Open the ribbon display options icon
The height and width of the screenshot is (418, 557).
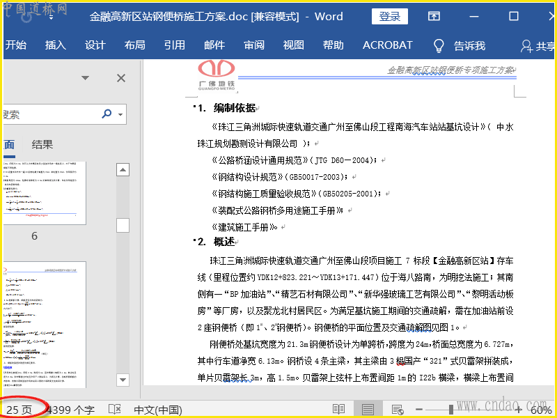(434, 16)
